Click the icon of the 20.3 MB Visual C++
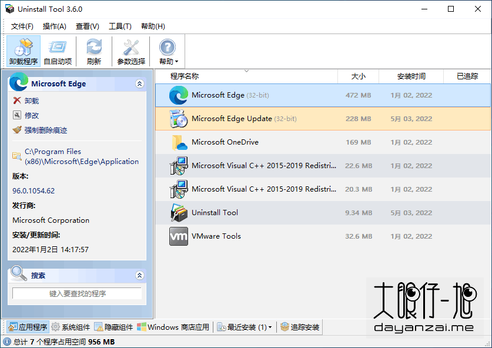 (179, 189)
